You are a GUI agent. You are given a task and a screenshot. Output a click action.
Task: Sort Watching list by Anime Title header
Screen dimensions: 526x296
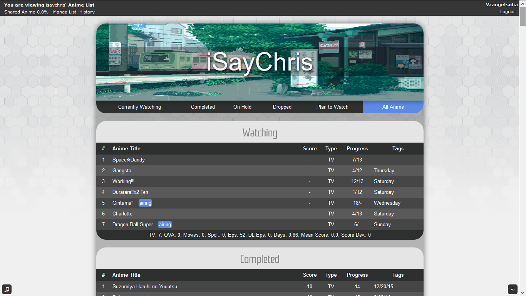pos(126,148)
